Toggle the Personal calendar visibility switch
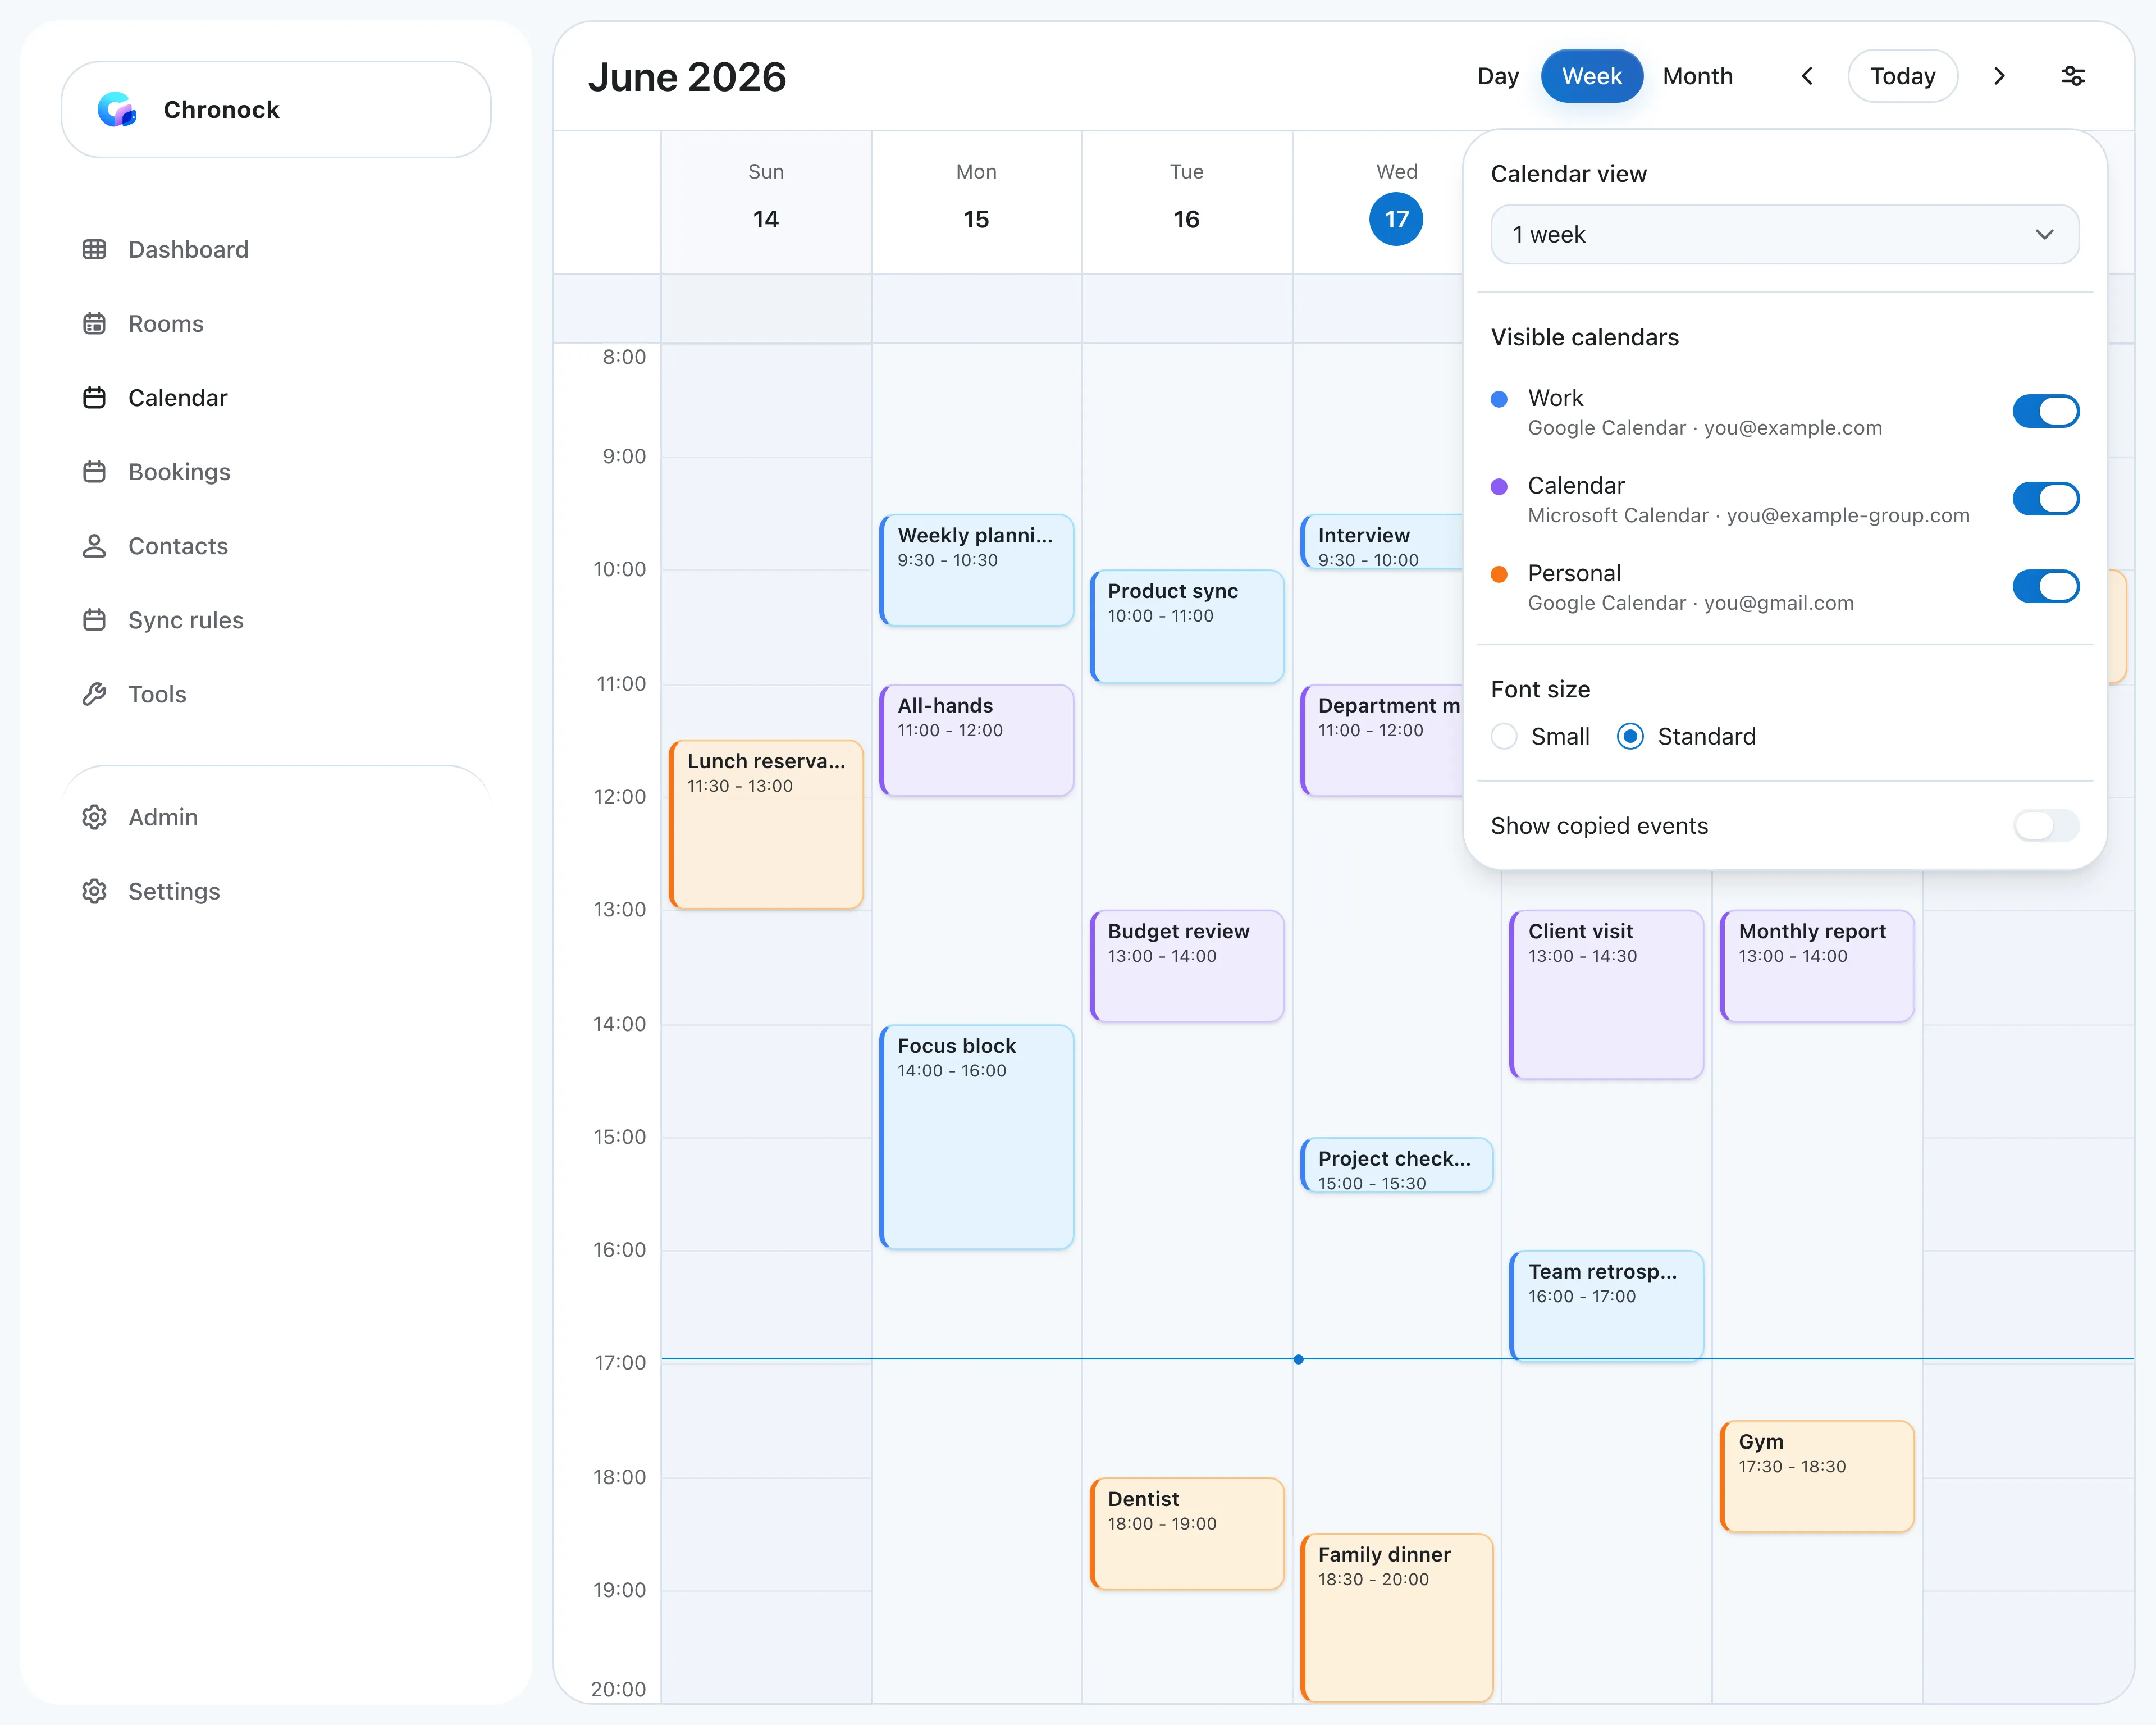The image size is (2156, 1725). coord(2045,586)
